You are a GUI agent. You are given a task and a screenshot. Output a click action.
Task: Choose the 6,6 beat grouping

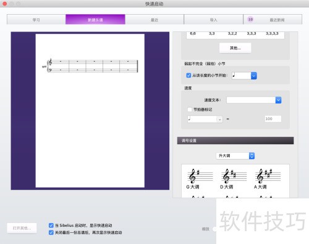tap(193, 33)
